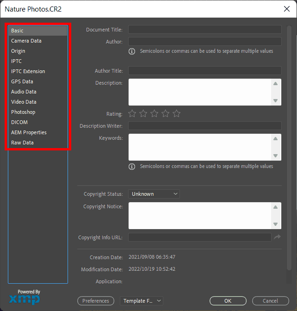Viewport: 297px width, 311px height.
Task: Switch to the GPS Data section
Action: tap(22, 81)
